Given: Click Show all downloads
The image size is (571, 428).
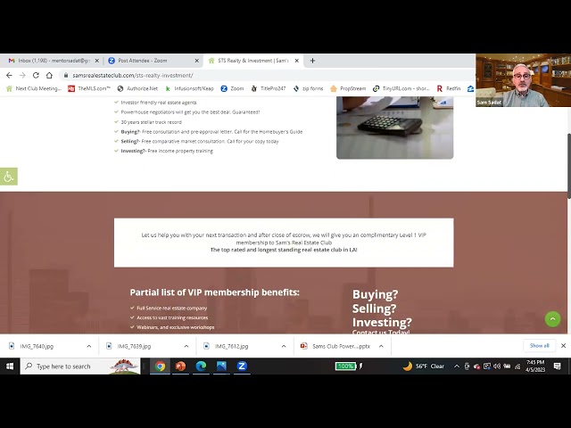Looking at the screenshot, I should tap(539, 345).
